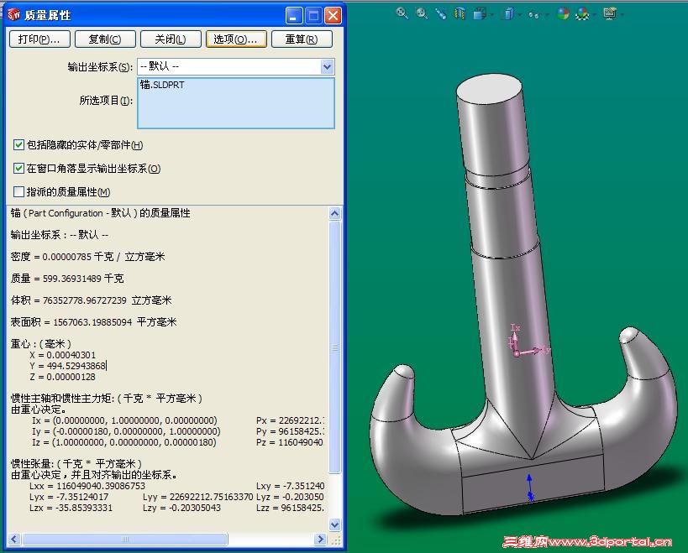The image size is (688, 553).
Task: Click center of mass Y = 494.52943868
Action: (x=67, y=366)
